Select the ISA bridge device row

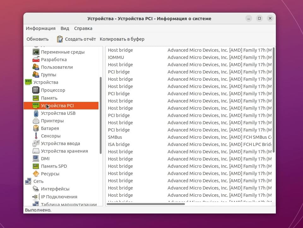pyautogui.click(x=189, y=144)
